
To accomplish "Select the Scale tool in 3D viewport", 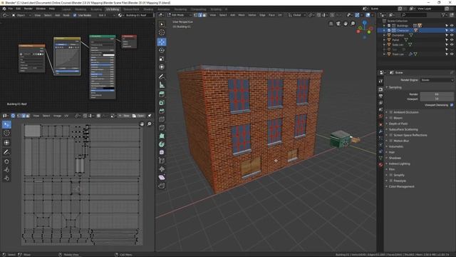I will tap(162, 59).
